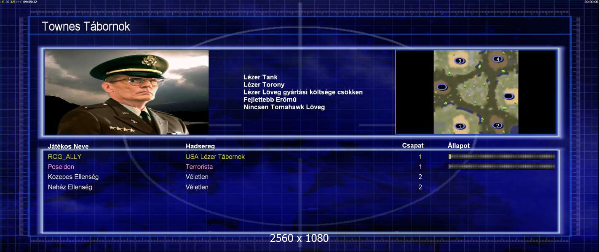Click the Játékos Neve column header
Screen dimensions: 599x252
68,146
